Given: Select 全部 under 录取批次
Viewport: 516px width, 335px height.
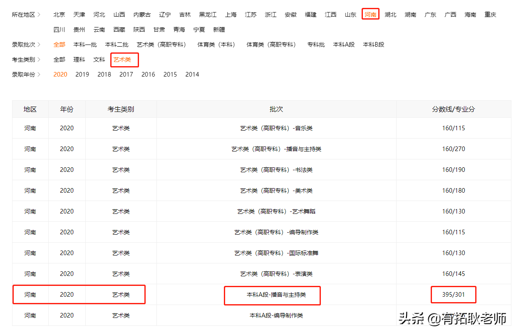Looking at the screenshot, I should tap(59, 45).
